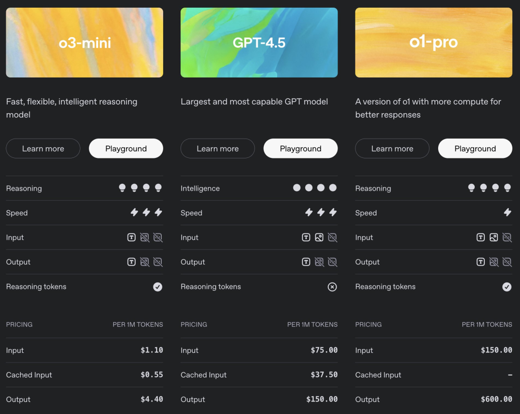Click the GPT-4.5 image input icon
This screenshot has width=520, height=414.
coord(319,237)
